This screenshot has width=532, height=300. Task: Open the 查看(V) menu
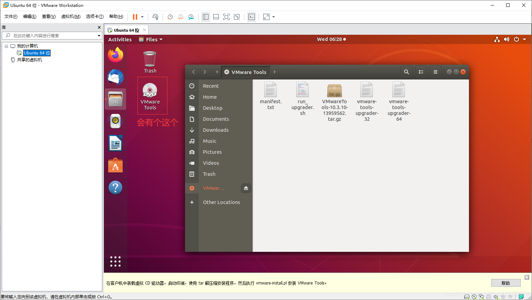pyautogui.click(x=49, y=17)
